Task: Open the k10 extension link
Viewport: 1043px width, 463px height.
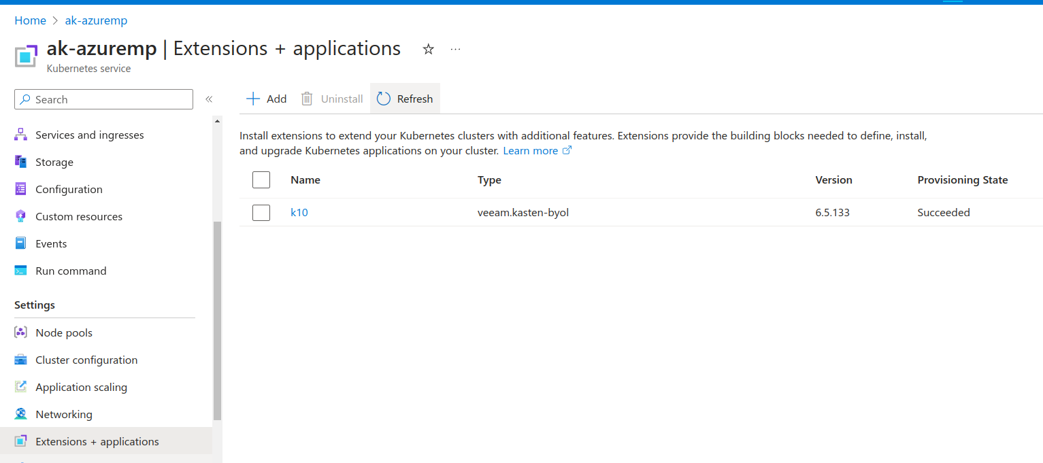Action: click(299, 212)
